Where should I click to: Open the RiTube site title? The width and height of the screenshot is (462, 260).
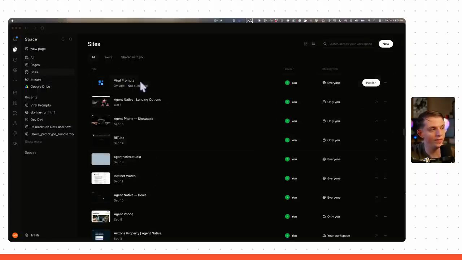tap(119, 138)
